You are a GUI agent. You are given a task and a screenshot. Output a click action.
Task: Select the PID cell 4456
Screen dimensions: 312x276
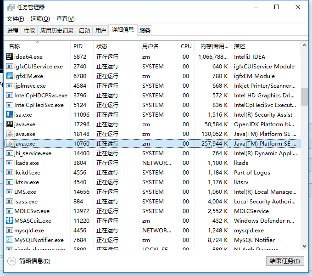click(80, 231)
